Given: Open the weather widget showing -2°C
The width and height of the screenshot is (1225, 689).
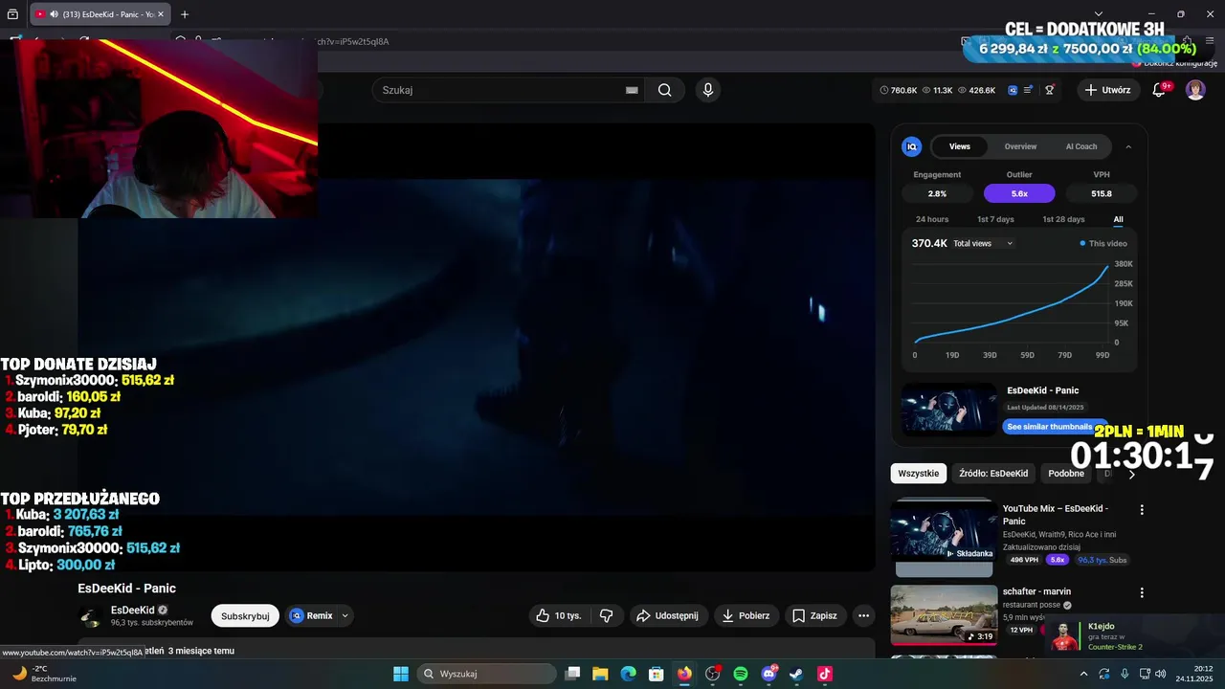Looking at the screenshot, I should pos(43,674).
